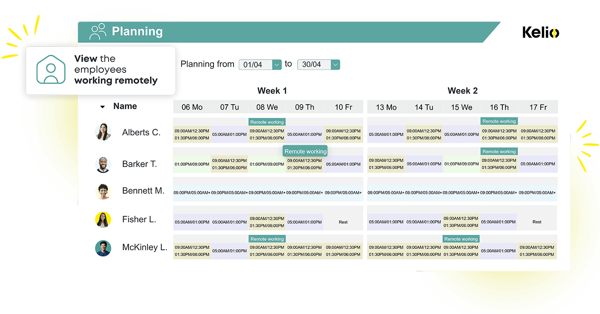Click the Week 2 heading

coord(462,91)
